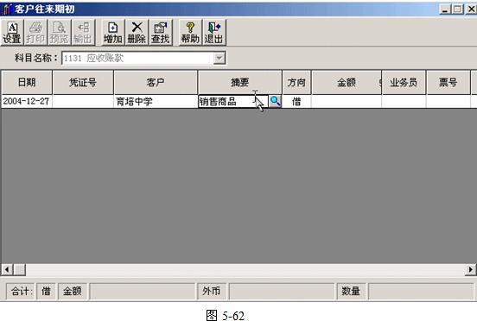Screen dimensions: 477x321
Task: Click the 输出 export toolbar icon
Action: [x=83, y=32]
